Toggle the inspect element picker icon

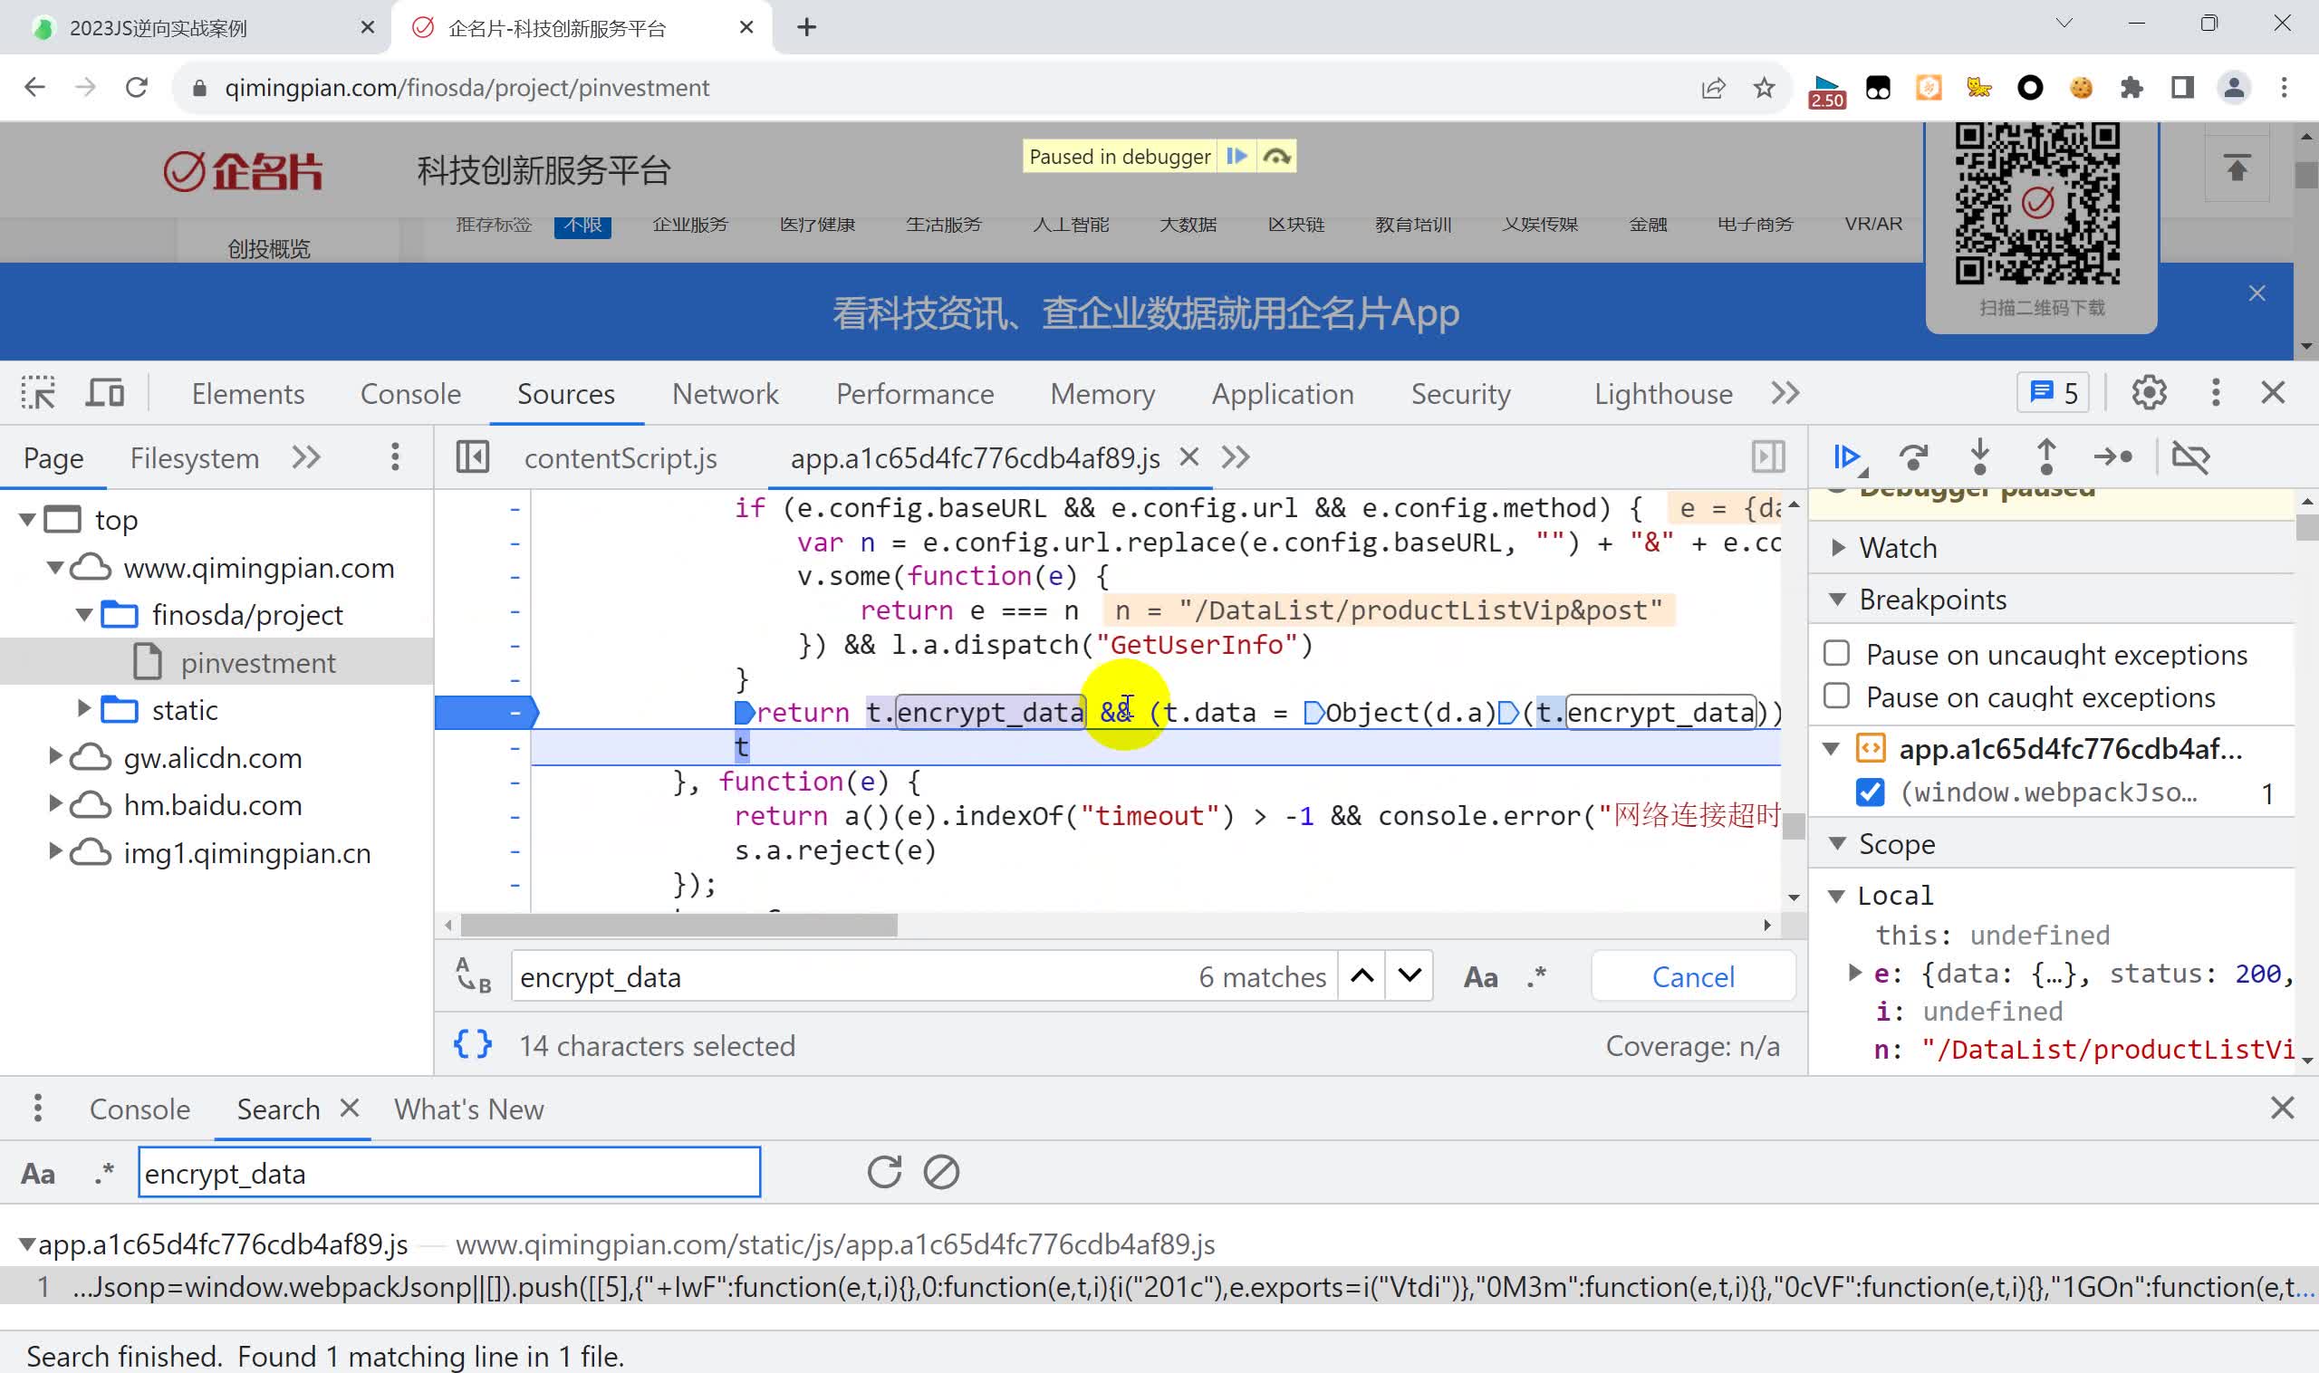(x=39, y=393)
